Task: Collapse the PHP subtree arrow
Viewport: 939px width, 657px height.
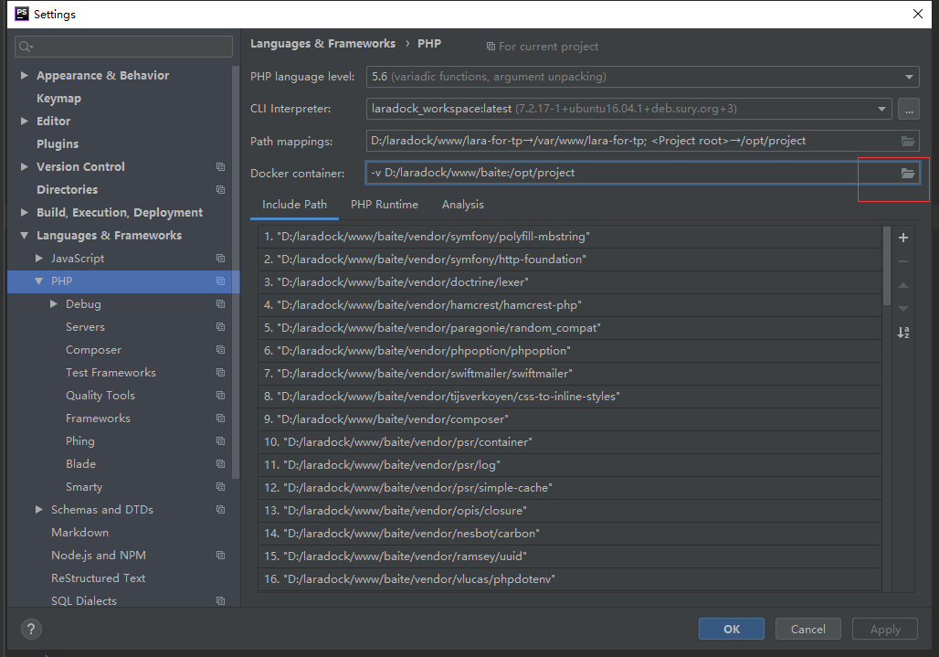Action: [x=39, y=281]
